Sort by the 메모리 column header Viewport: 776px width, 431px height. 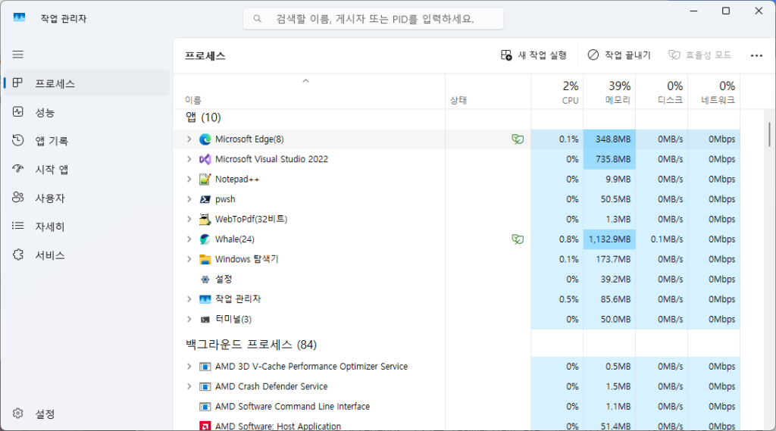click(610, 92)
